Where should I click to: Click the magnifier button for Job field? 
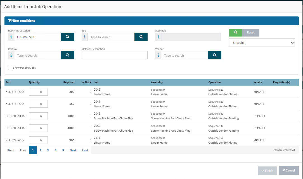(x=141, y=37)
